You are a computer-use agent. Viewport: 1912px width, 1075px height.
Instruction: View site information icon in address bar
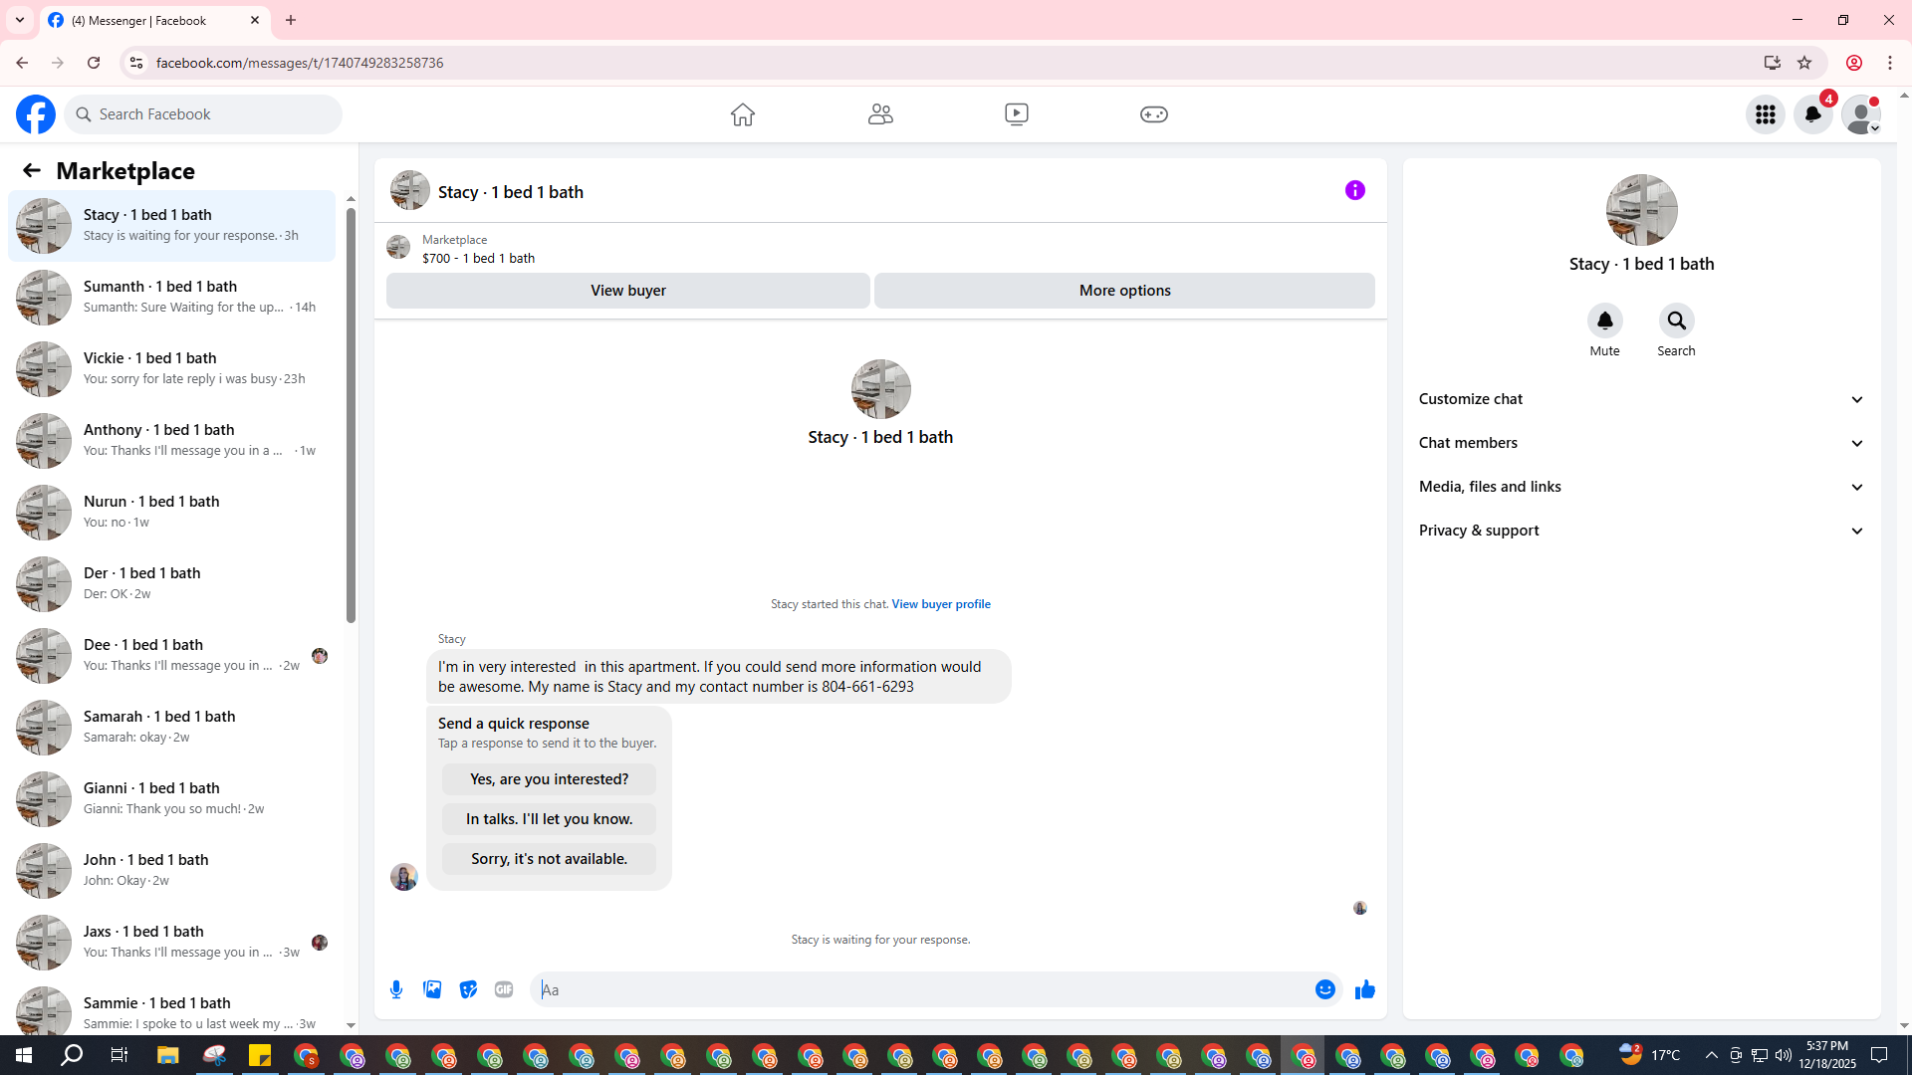(136, 63)
